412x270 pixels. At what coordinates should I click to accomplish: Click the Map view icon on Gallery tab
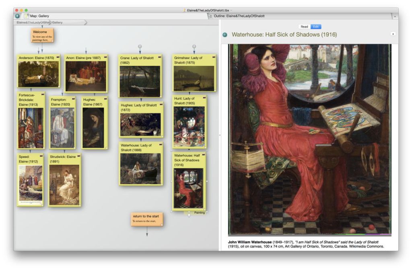[26, 16]
